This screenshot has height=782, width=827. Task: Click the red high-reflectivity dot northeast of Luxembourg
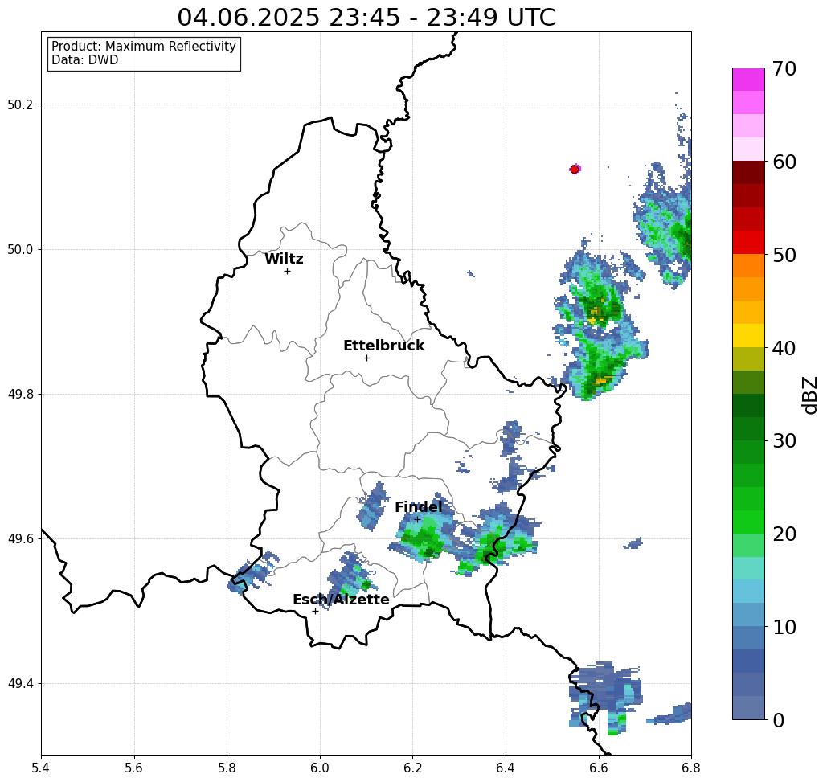[575, 170]
